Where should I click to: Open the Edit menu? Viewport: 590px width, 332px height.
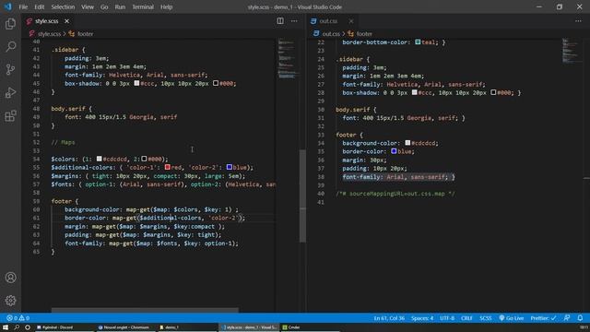(40, 6)
